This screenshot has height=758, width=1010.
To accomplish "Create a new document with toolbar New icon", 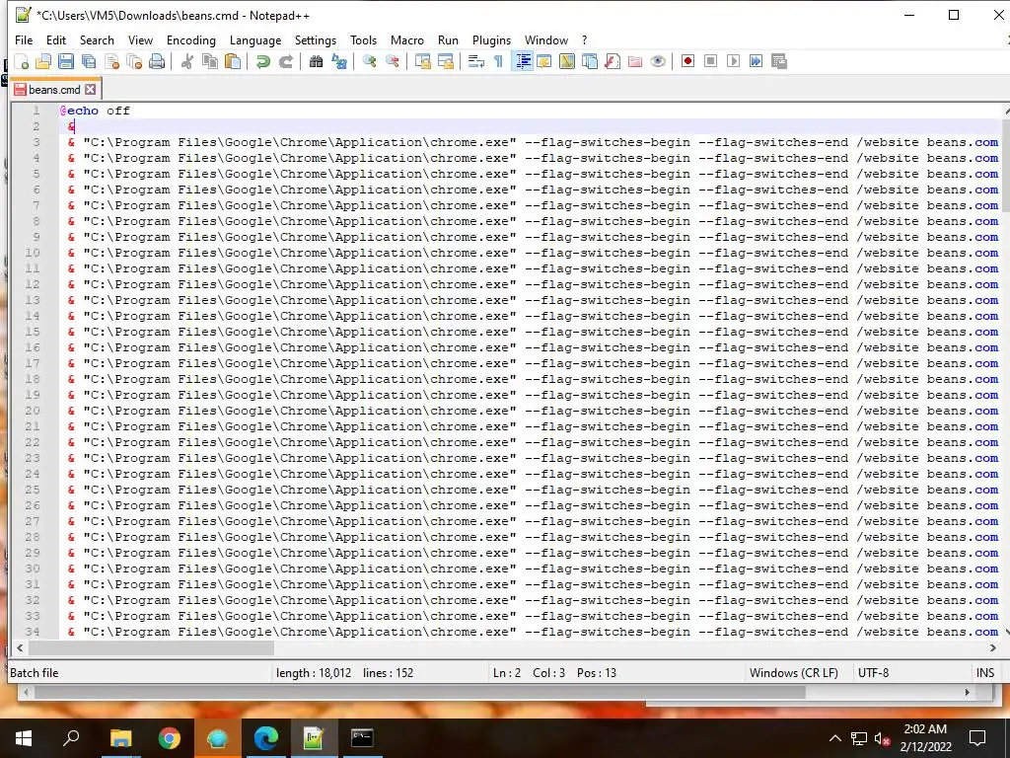I will point(22,61).
